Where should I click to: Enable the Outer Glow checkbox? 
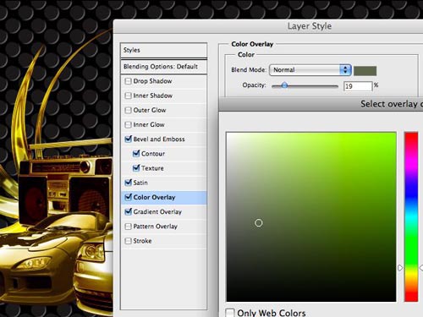(128, 110)
